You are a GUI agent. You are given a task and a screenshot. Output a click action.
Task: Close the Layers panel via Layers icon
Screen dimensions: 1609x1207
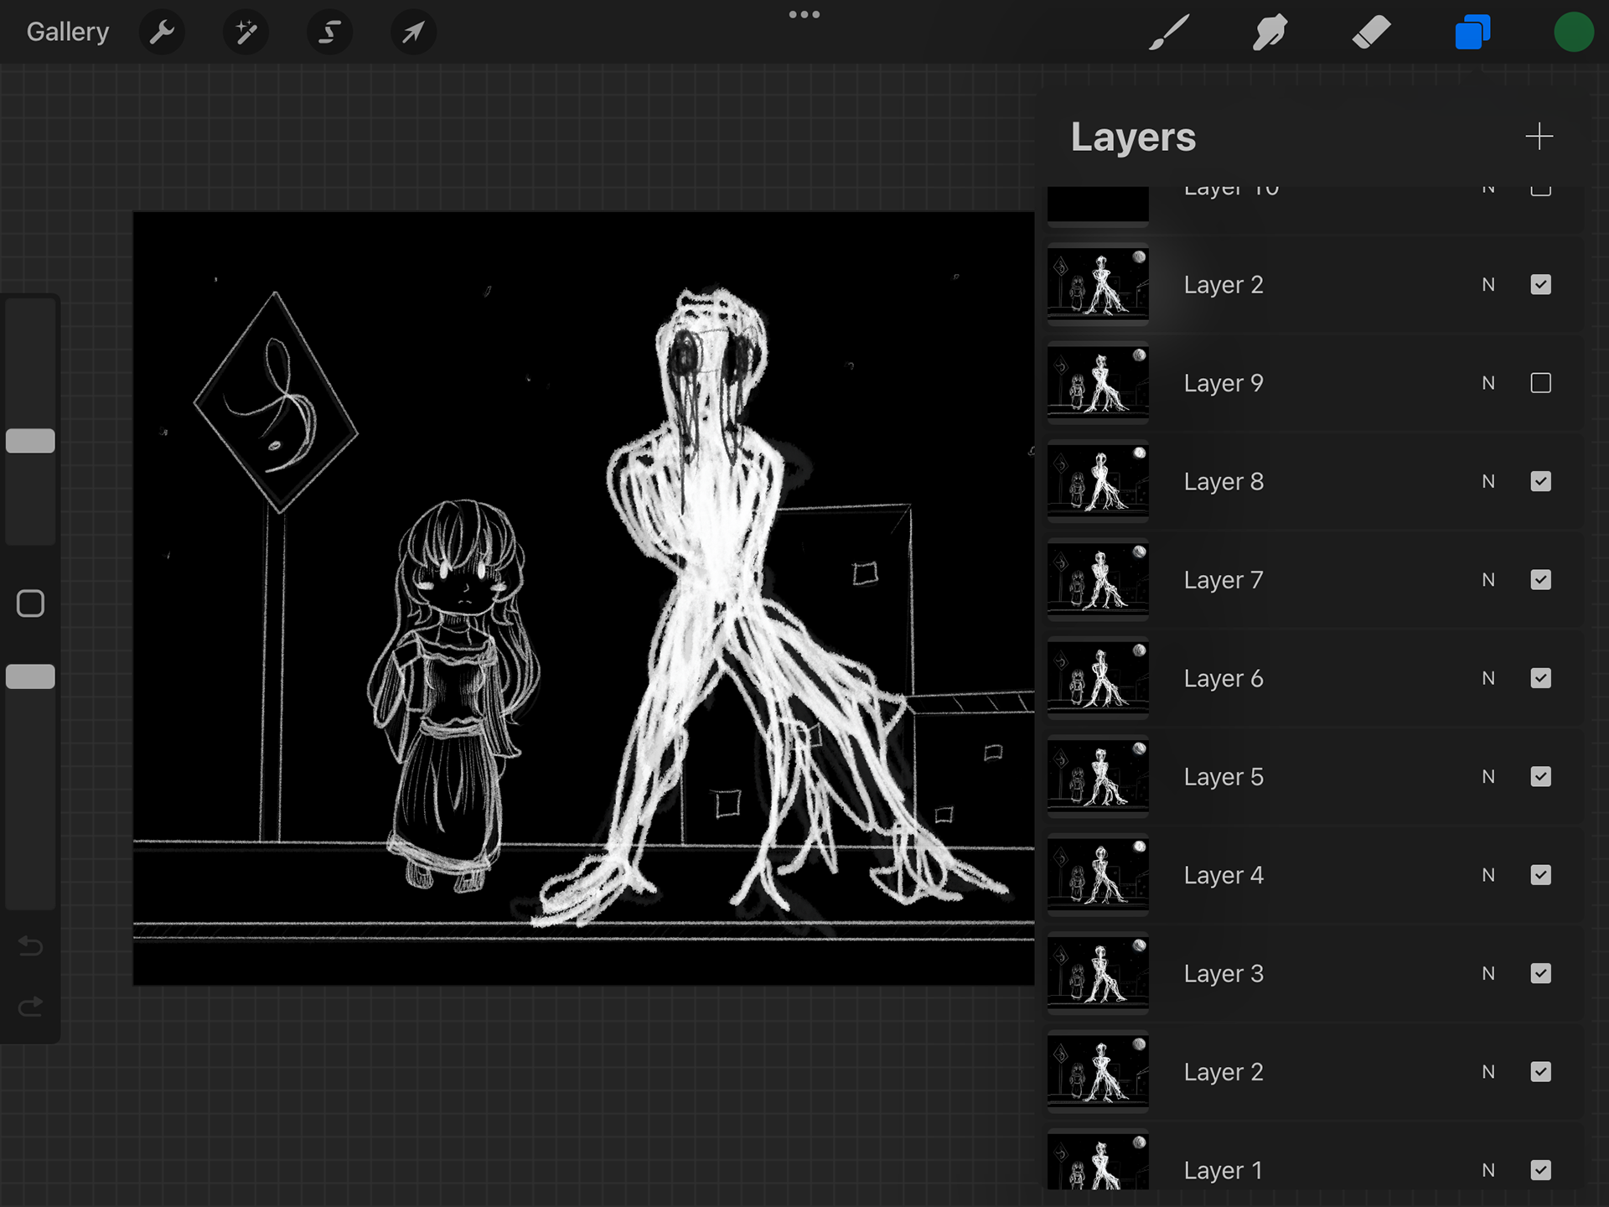point(1472,33)
